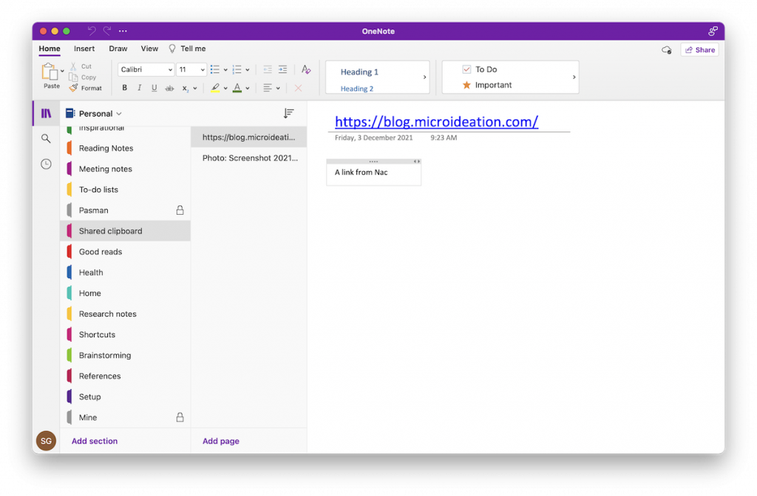Open the Personal notebook dropdown
Image resolution: width=757 pixels, height=496 pixels.
(x=94, y=114)
